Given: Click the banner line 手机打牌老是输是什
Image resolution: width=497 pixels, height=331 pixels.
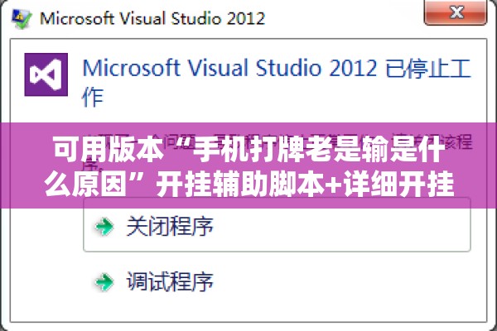Looking at the screenshot, I should pos(319,150).
